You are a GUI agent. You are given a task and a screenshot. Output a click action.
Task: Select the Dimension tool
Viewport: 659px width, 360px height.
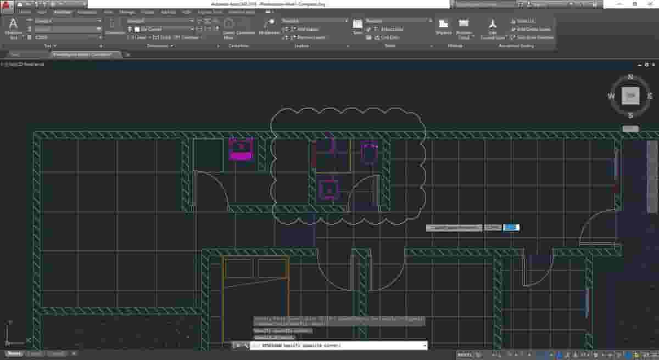point(114,24)
